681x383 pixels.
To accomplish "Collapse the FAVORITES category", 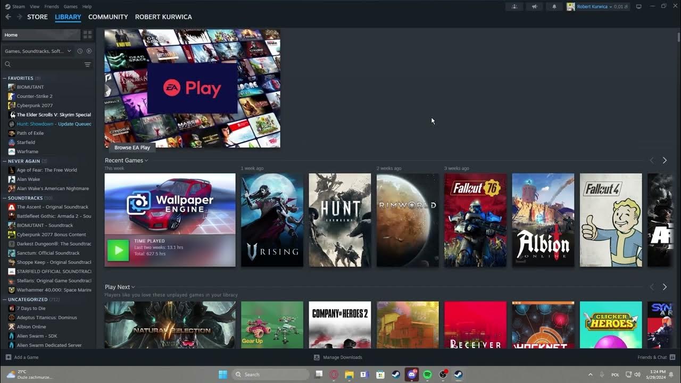I will 5,78.
